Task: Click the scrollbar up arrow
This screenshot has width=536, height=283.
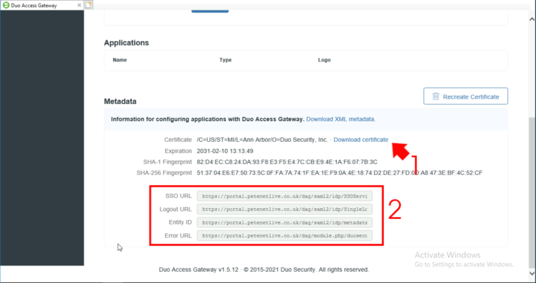Action: (x=532, y=20)
